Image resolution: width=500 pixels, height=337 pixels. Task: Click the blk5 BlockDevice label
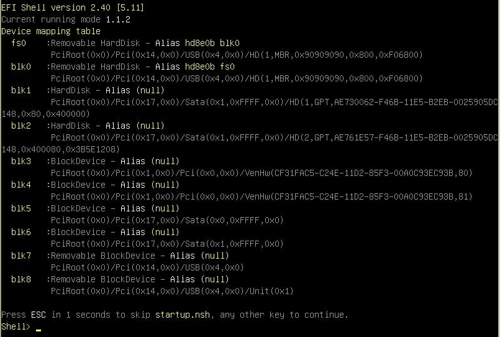pos(21,208)
